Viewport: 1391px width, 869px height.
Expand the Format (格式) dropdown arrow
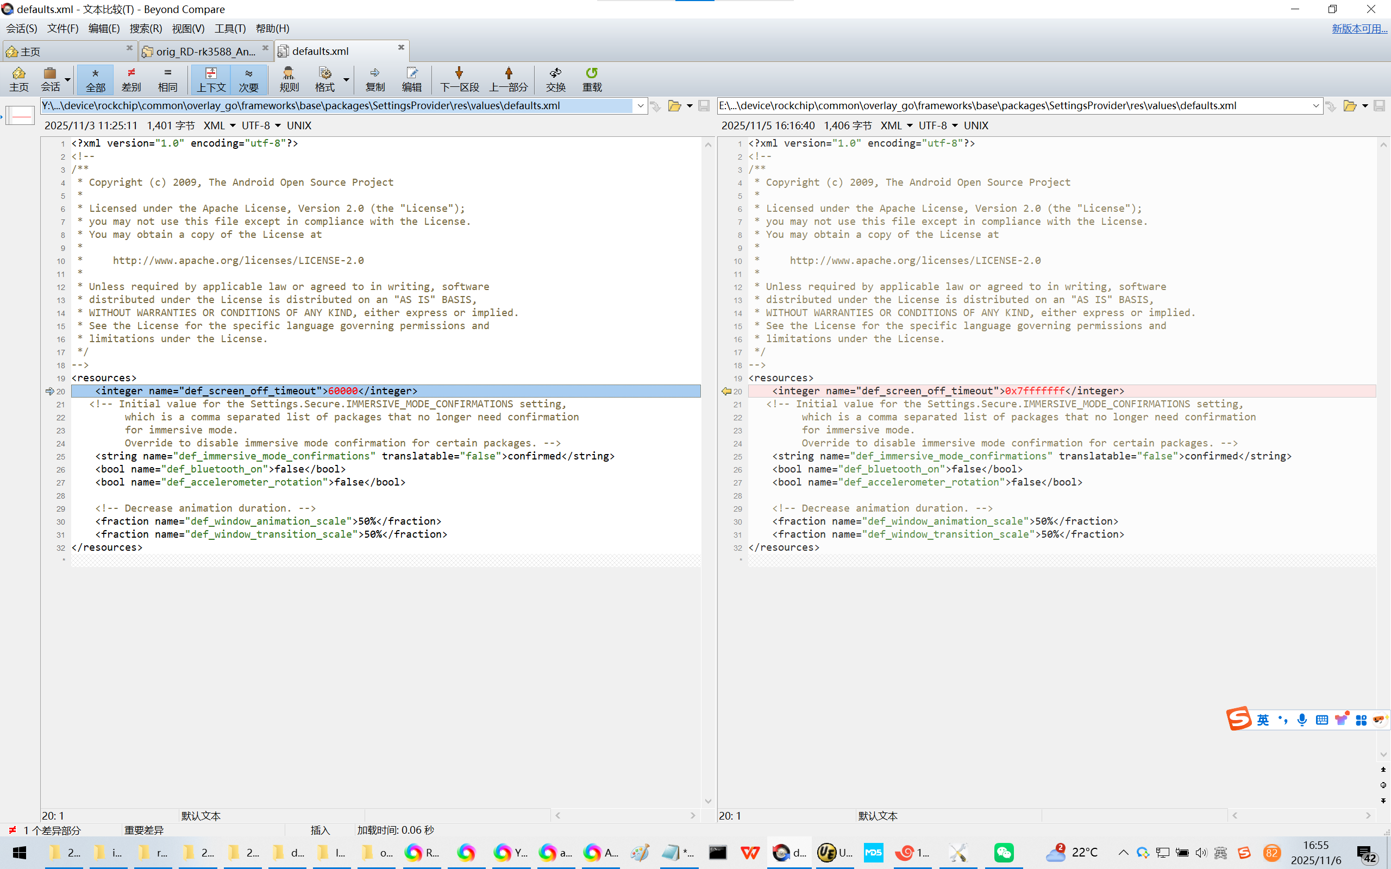click(347, 79)
